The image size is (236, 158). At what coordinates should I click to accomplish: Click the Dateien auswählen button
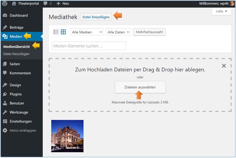click(x=140, y=87)
